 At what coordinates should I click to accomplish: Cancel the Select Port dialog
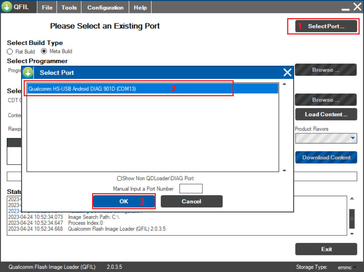tap(191, 201)
